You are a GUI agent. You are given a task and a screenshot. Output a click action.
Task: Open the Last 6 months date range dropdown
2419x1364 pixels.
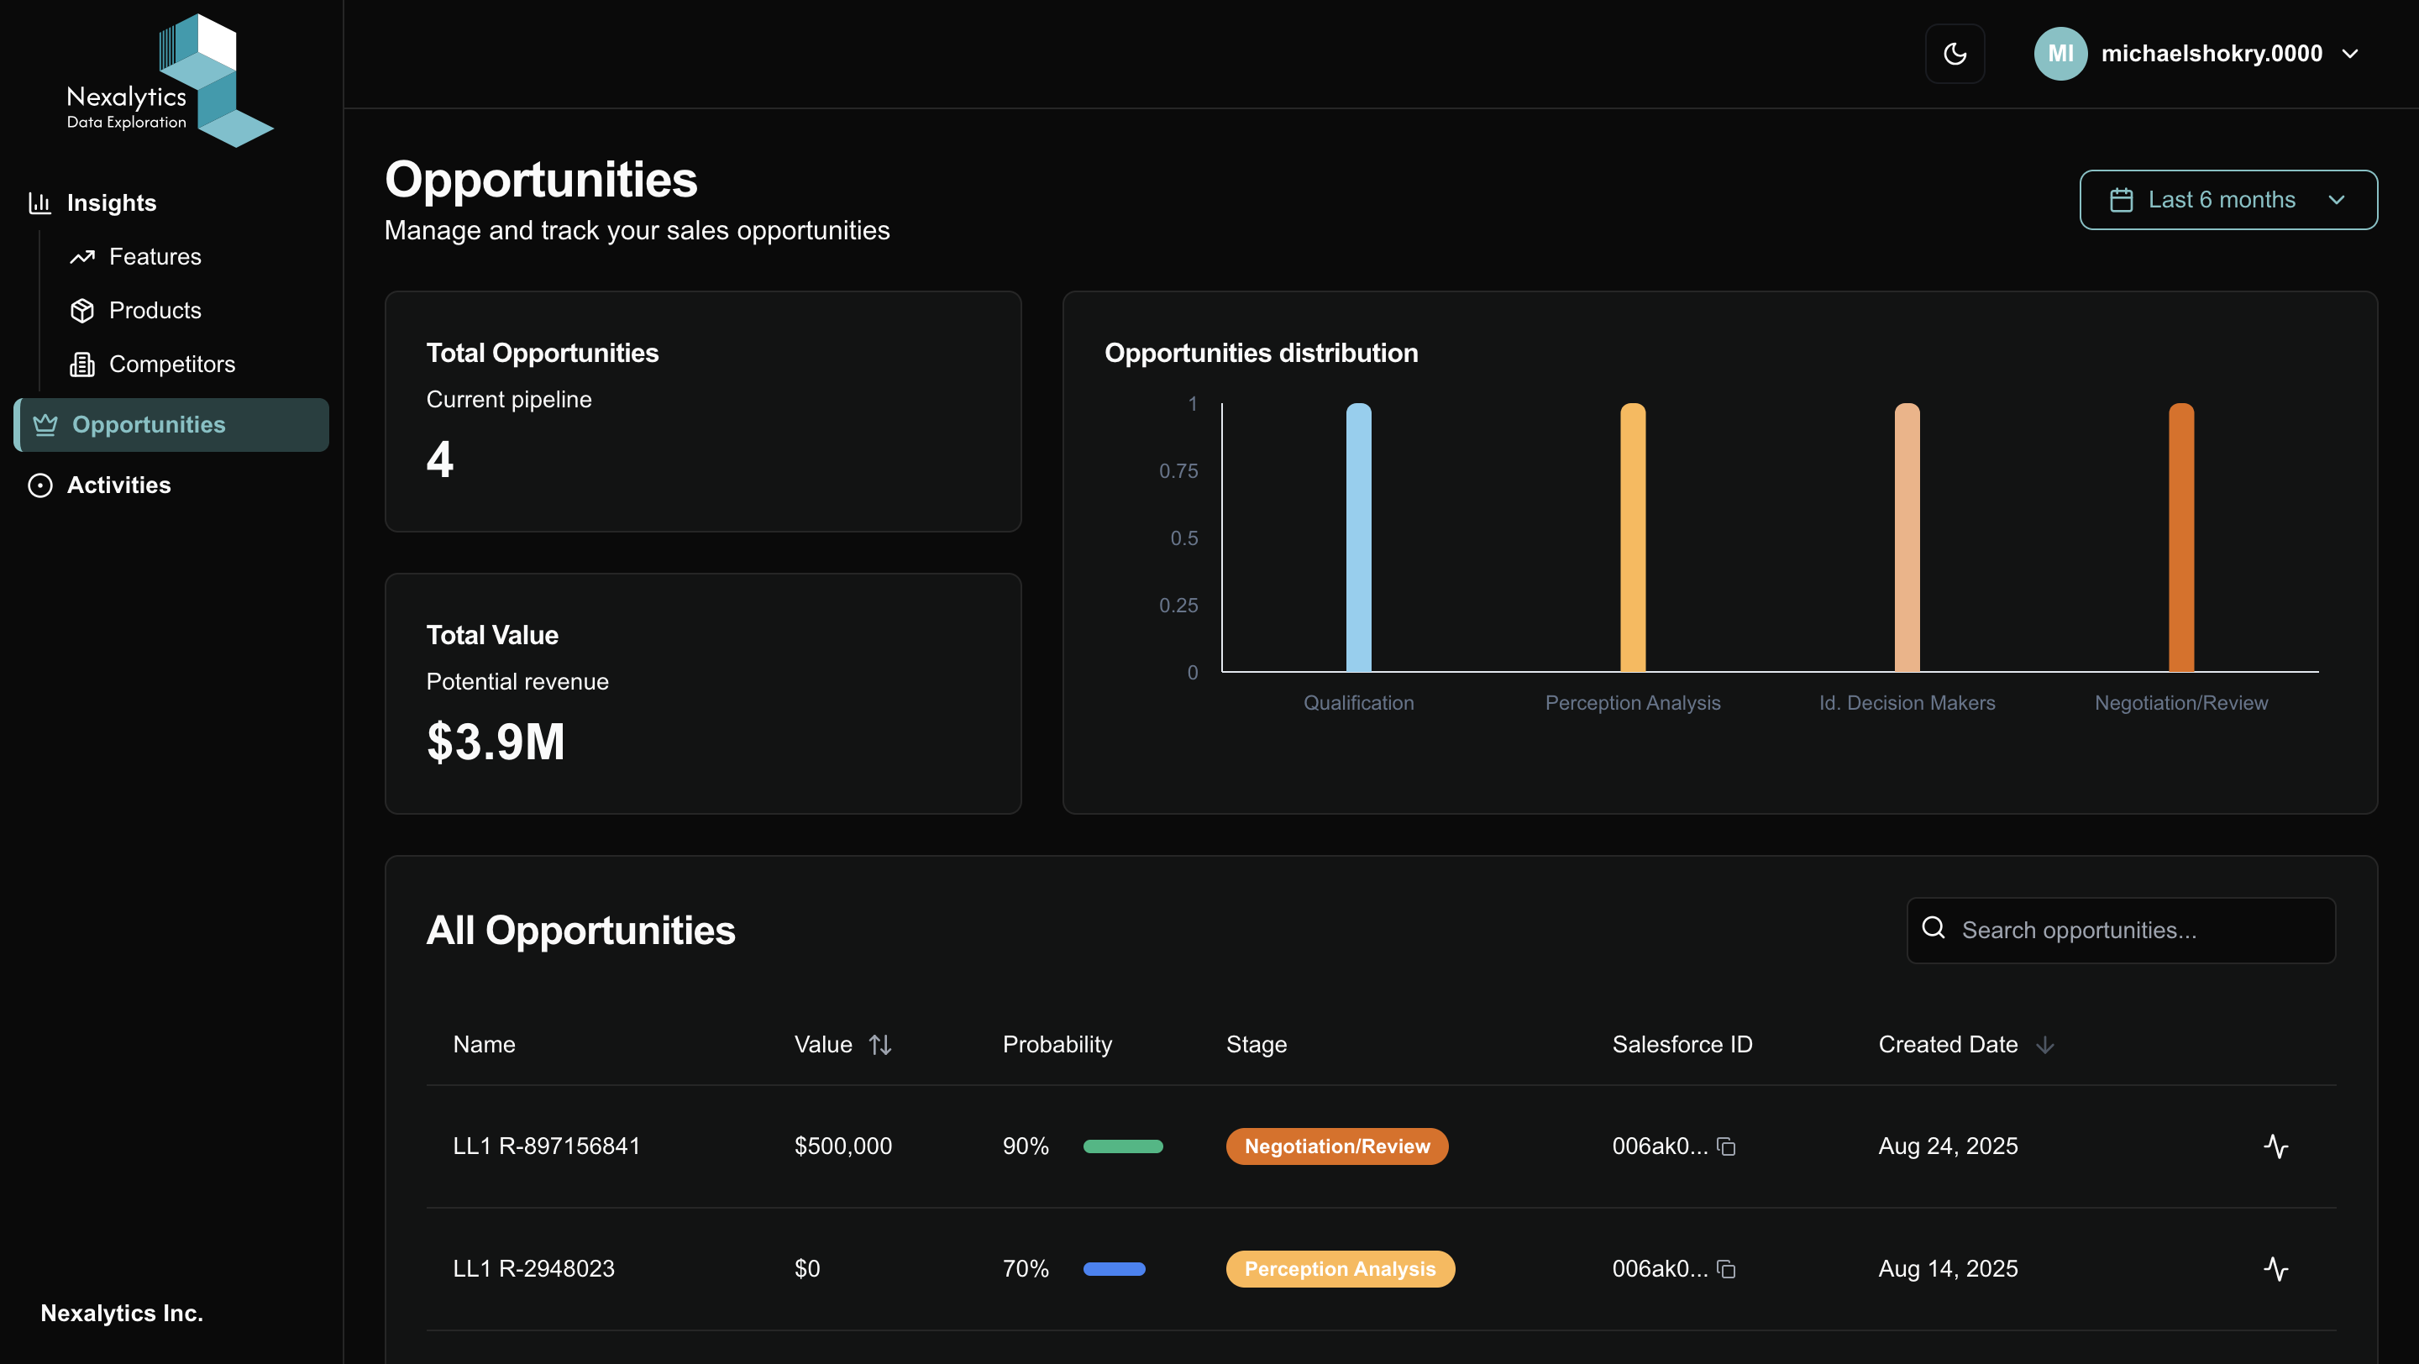click(x=2227, y=199)
